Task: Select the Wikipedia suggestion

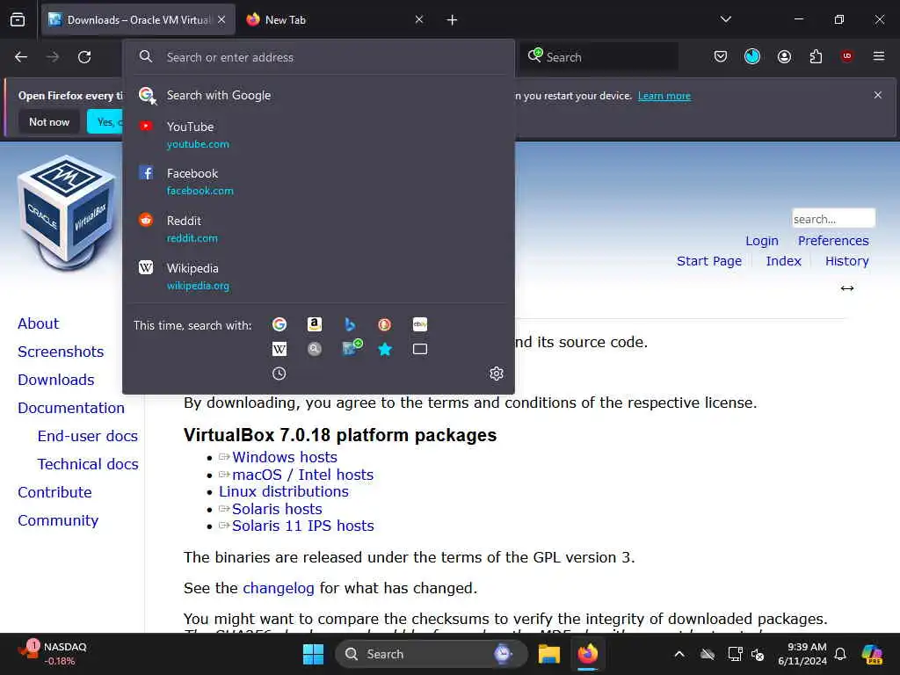Action: (x=318, y=276)
